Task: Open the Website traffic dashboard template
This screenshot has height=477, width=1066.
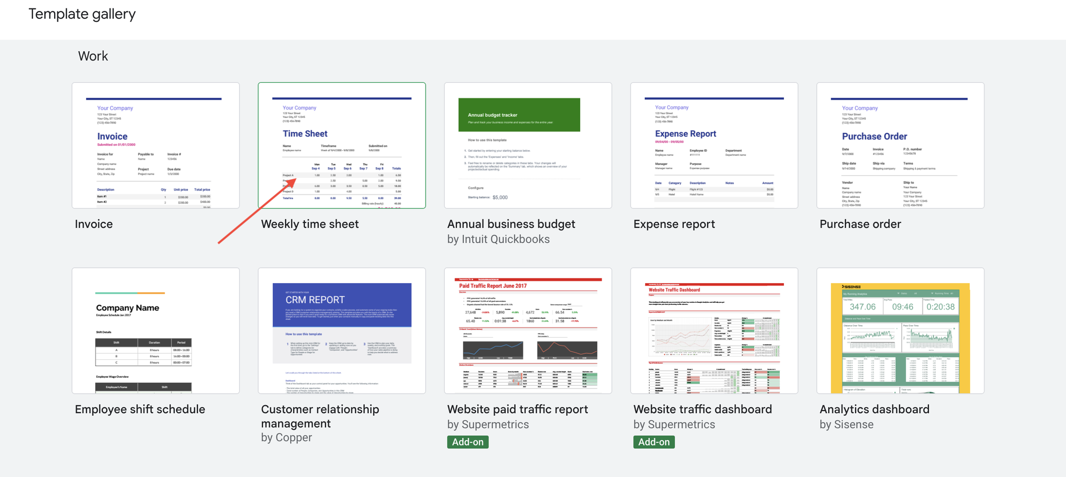Action: pyautogui.click(x=714, y=331)
